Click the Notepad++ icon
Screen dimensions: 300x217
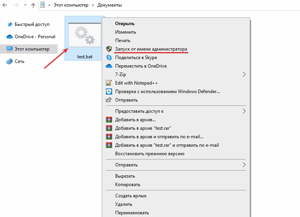[x=109, y=83]
